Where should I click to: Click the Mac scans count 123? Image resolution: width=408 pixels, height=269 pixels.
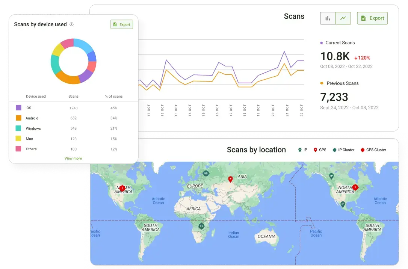click(x=73, y=139)
